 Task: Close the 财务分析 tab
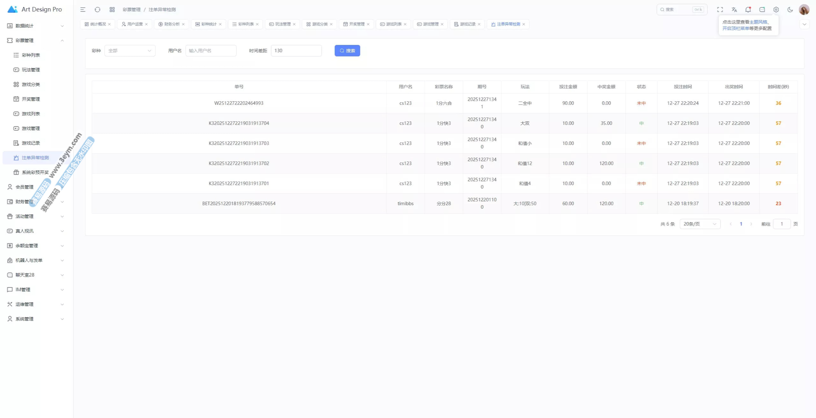click(x=183, y=24)
